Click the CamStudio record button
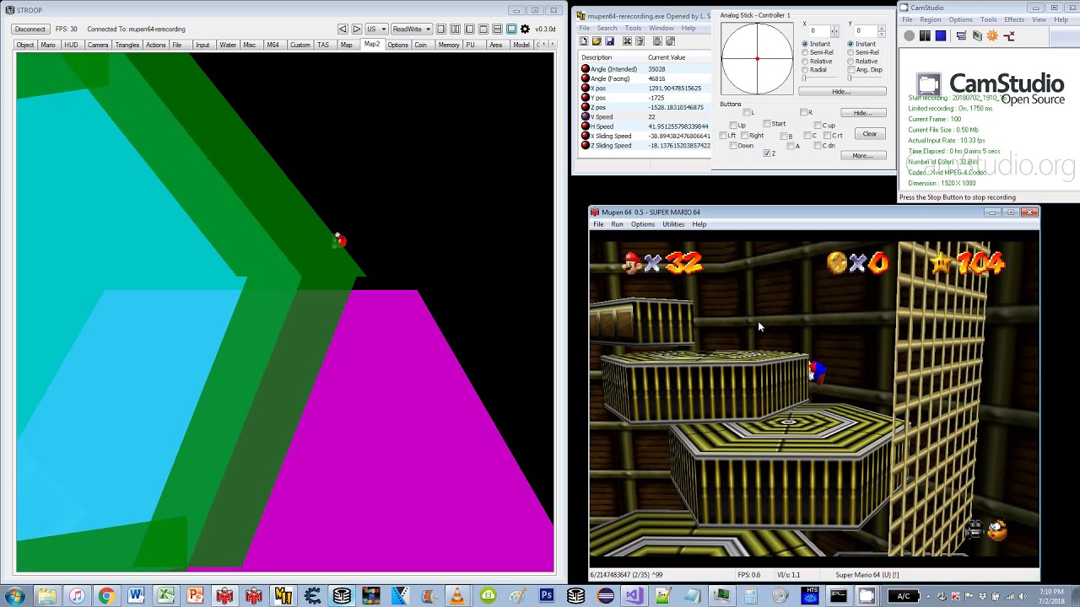The height and width of the screenshot is (607, 1080). pos(909,35)
